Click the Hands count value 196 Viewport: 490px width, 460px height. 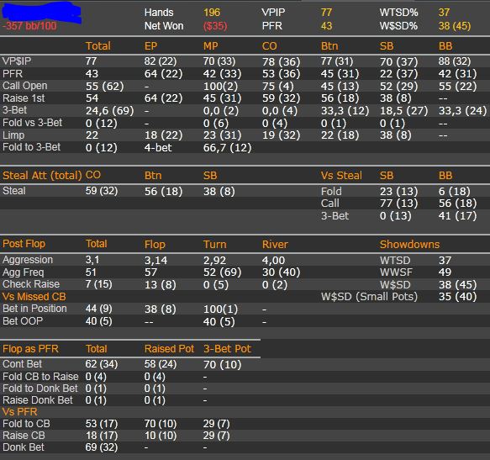(212, 13)
